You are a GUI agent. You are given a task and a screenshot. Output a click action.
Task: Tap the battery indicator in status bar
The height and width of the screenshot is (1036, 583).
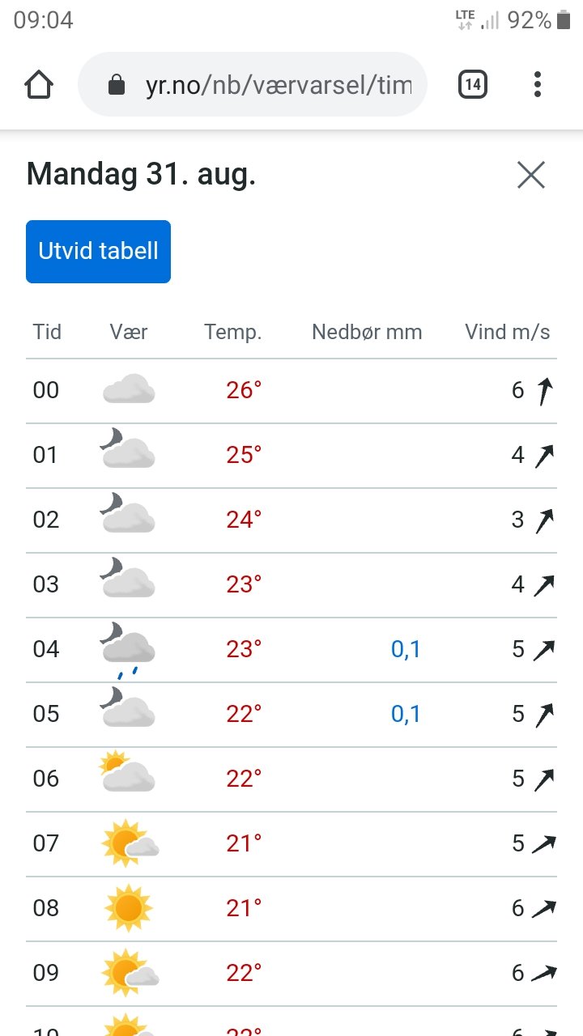[x=564, y=20]
